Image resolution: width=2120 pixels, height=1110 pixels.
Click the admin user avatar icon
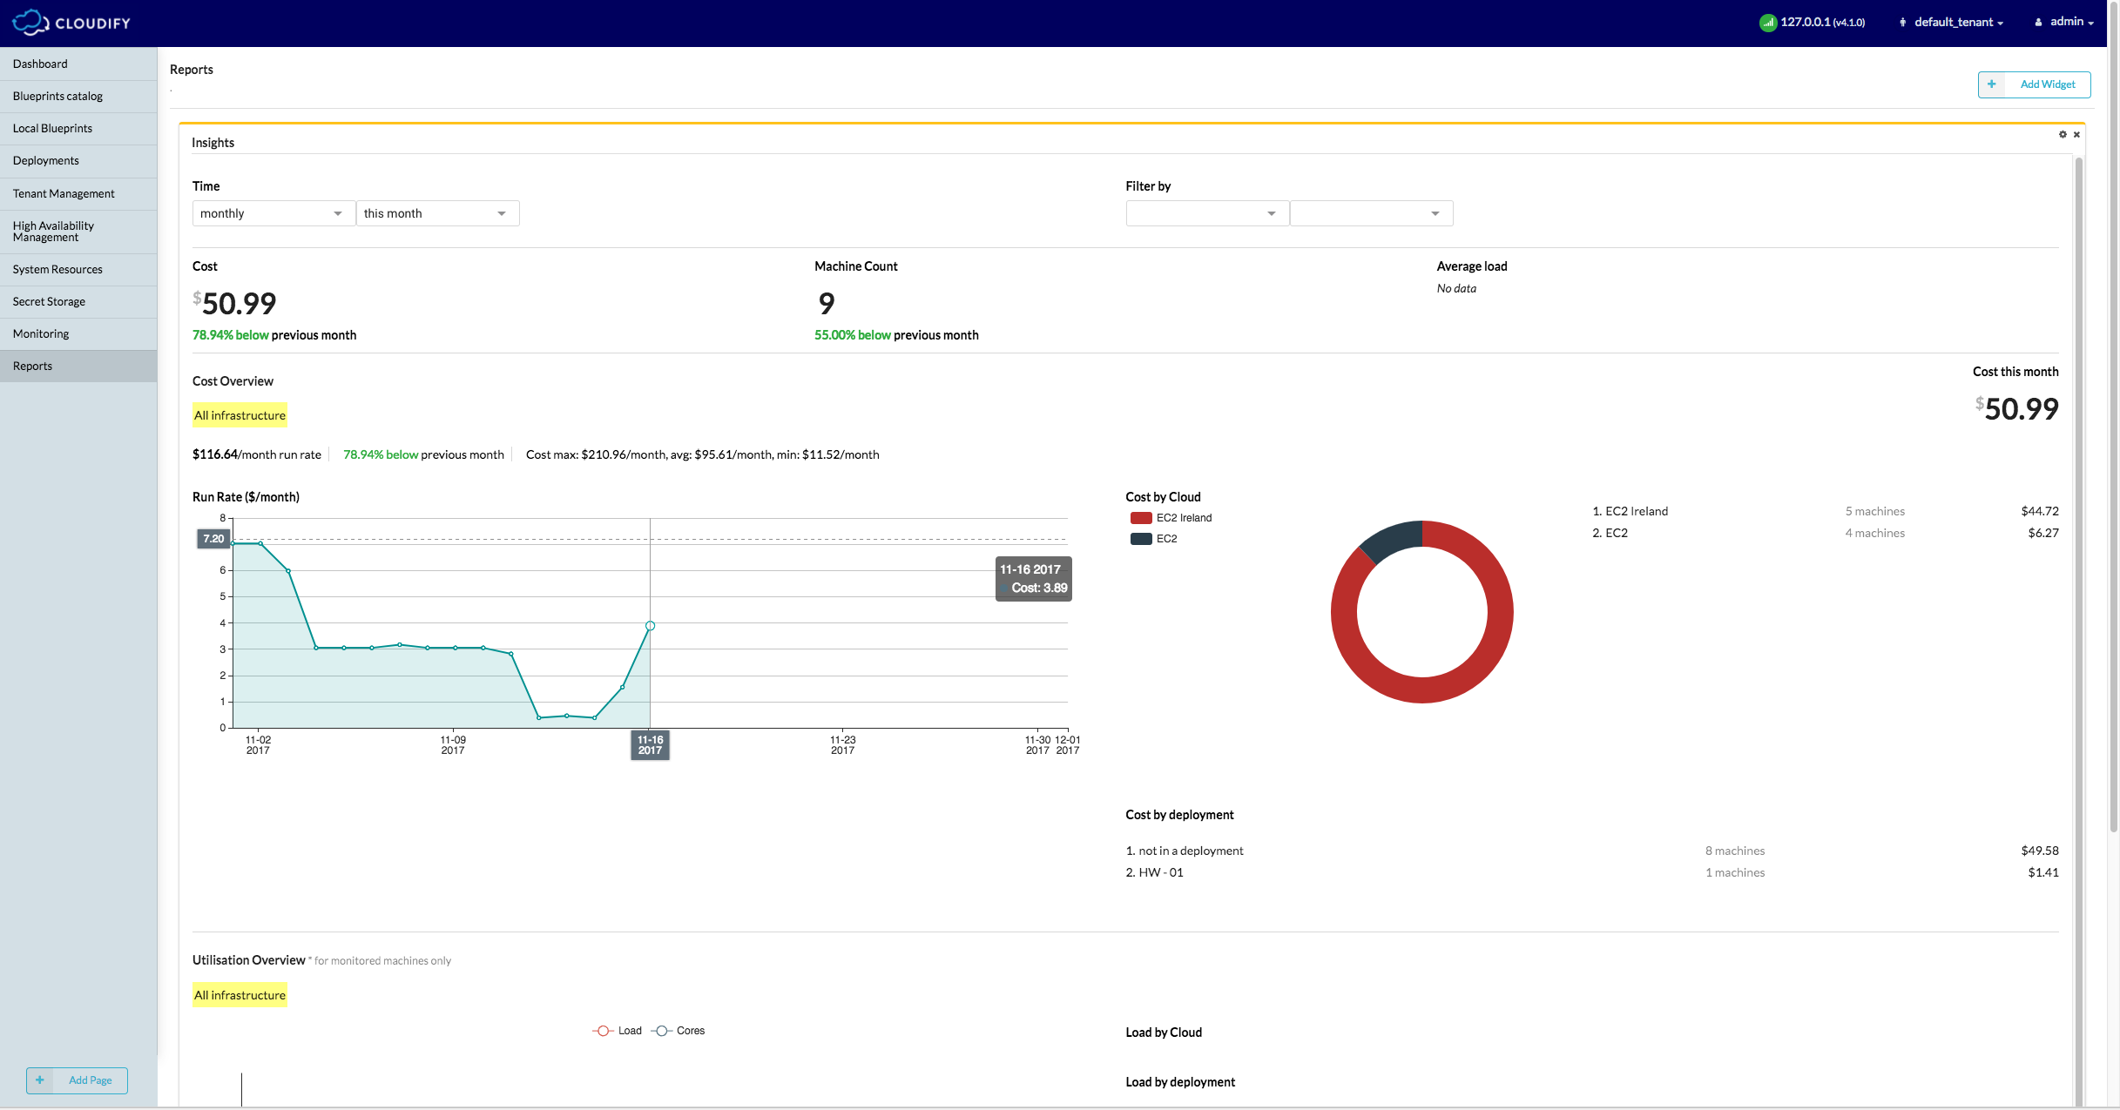tap(2038, 23)
